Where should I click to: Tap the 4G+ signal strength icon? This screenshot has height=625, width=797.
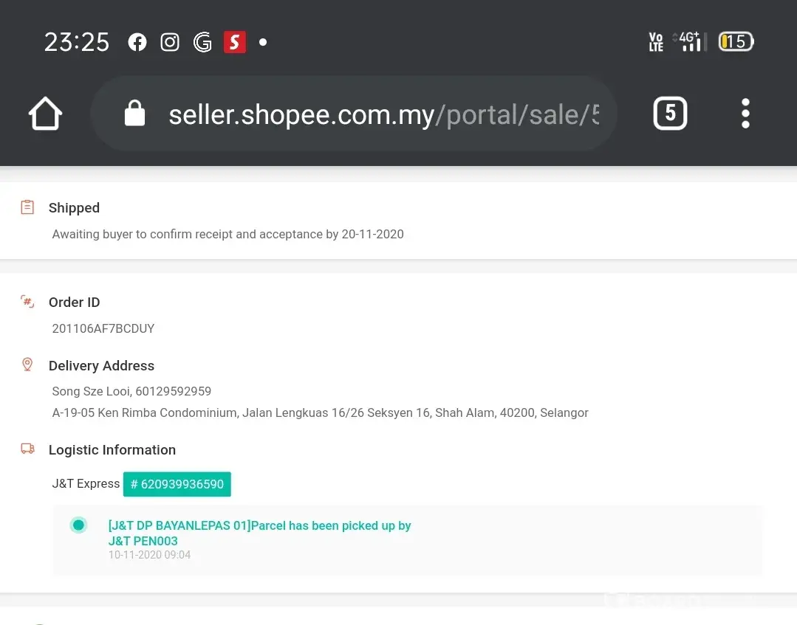(x=691, y=41)
